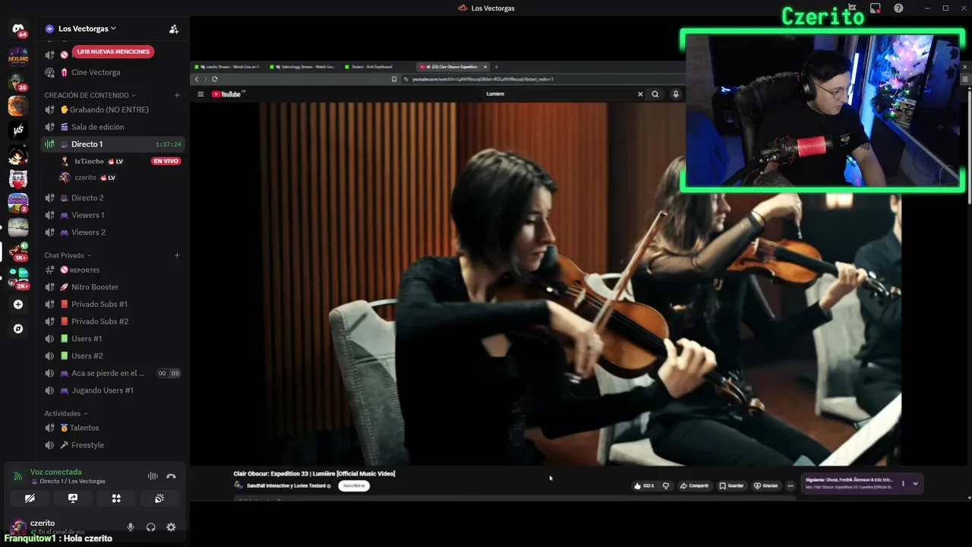This screenshot has width=972, height=547.
Task: Click the YouTube search magnifier button
Action: tap(655, 94)
